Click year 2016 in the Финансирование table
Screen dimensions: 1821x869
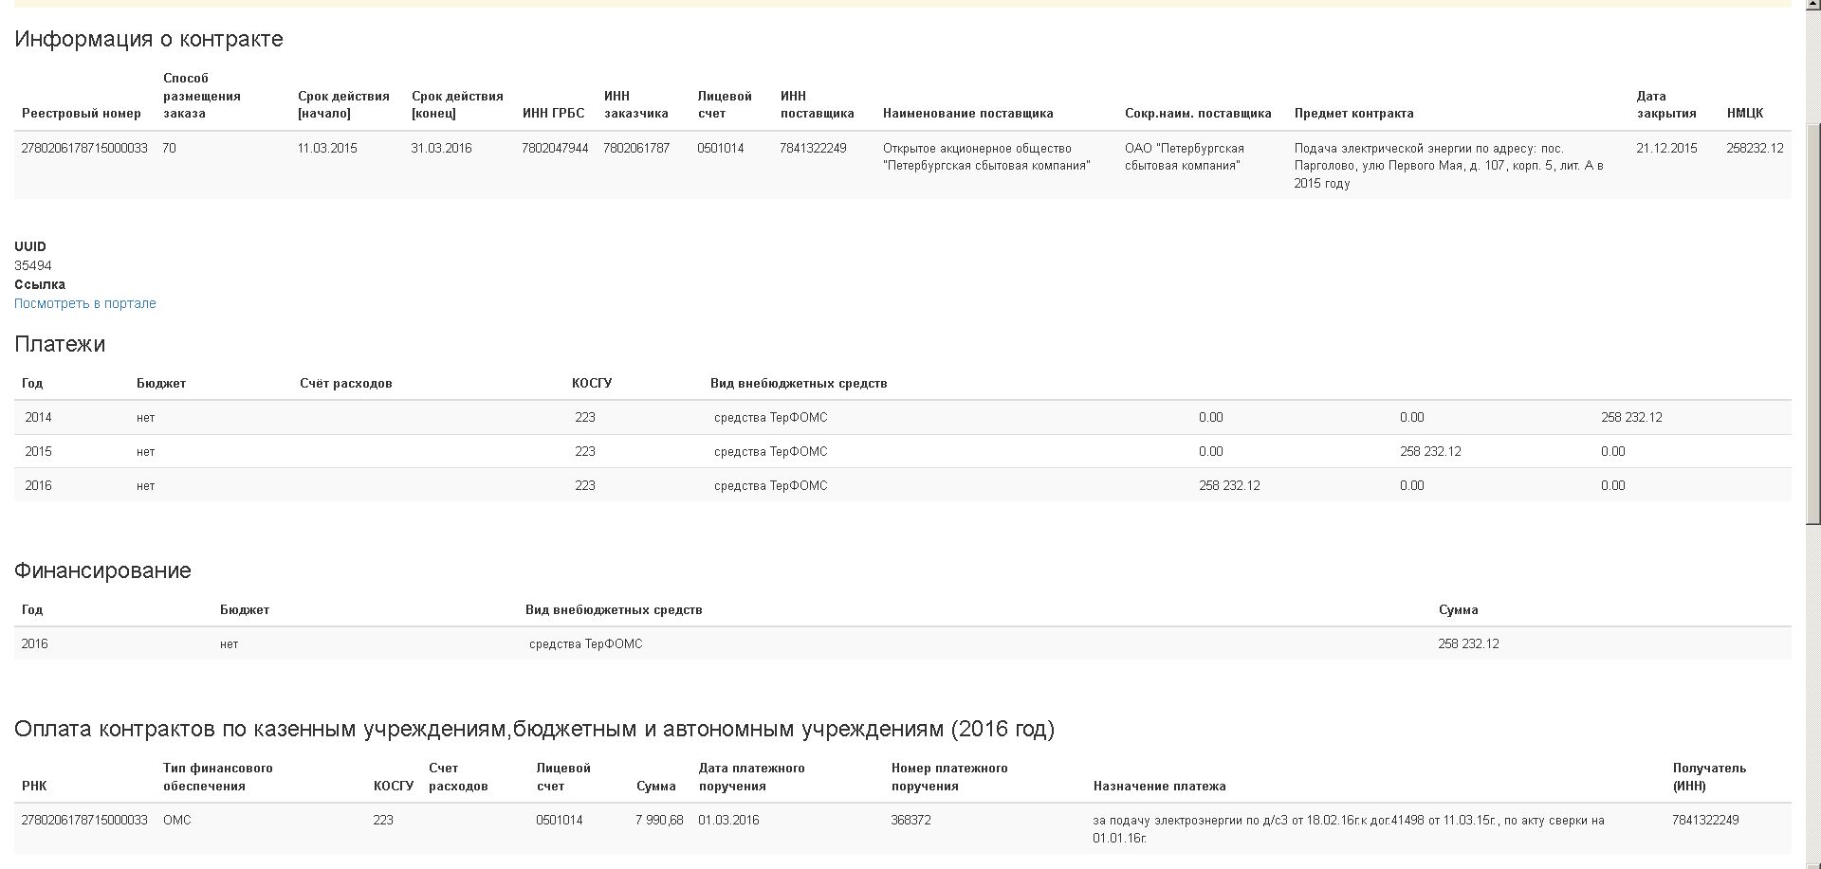[x=34, y=643]
